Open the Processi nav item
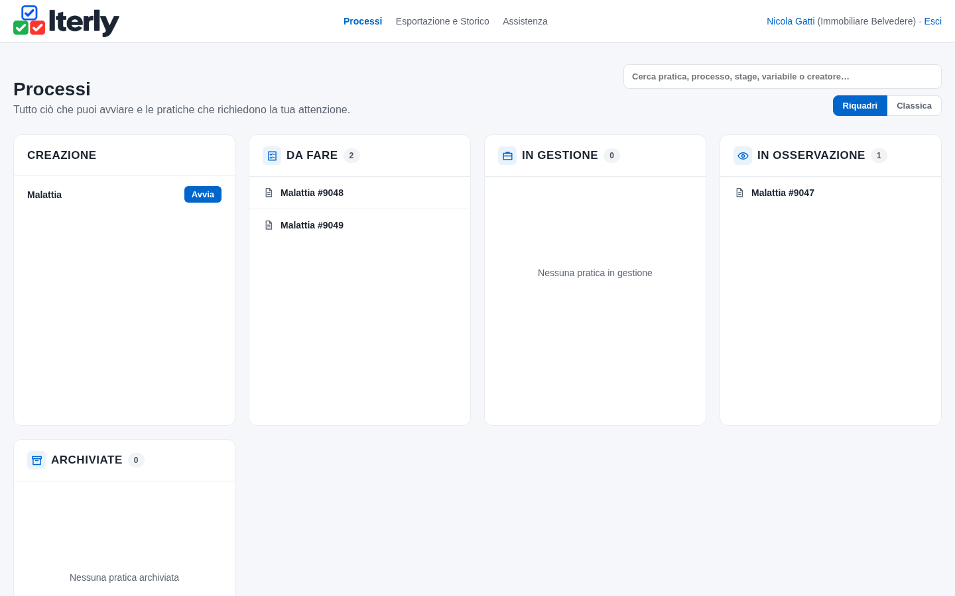The height and width of the screenshot is (596, 955). 363,21
